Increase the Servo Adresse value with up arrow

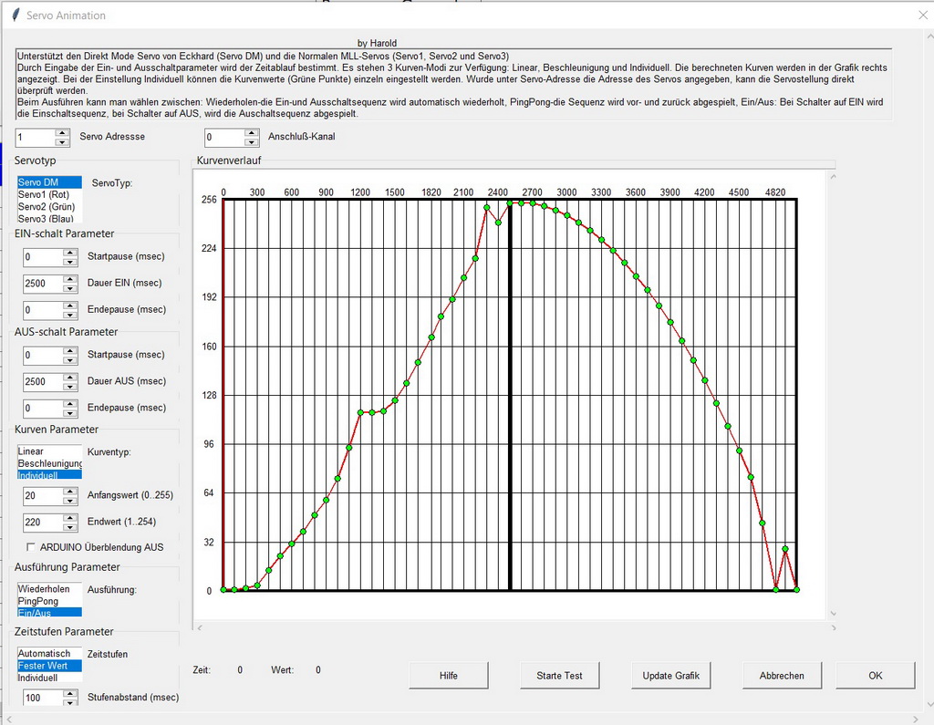click(62, 132)
